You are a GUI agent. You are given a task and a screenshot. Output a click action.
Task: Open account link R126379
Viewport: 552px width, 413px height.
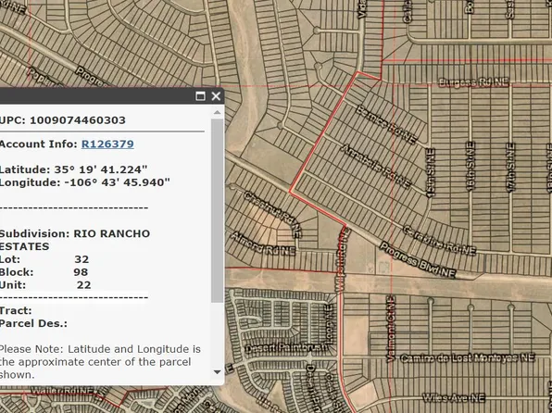coord(107,144)
